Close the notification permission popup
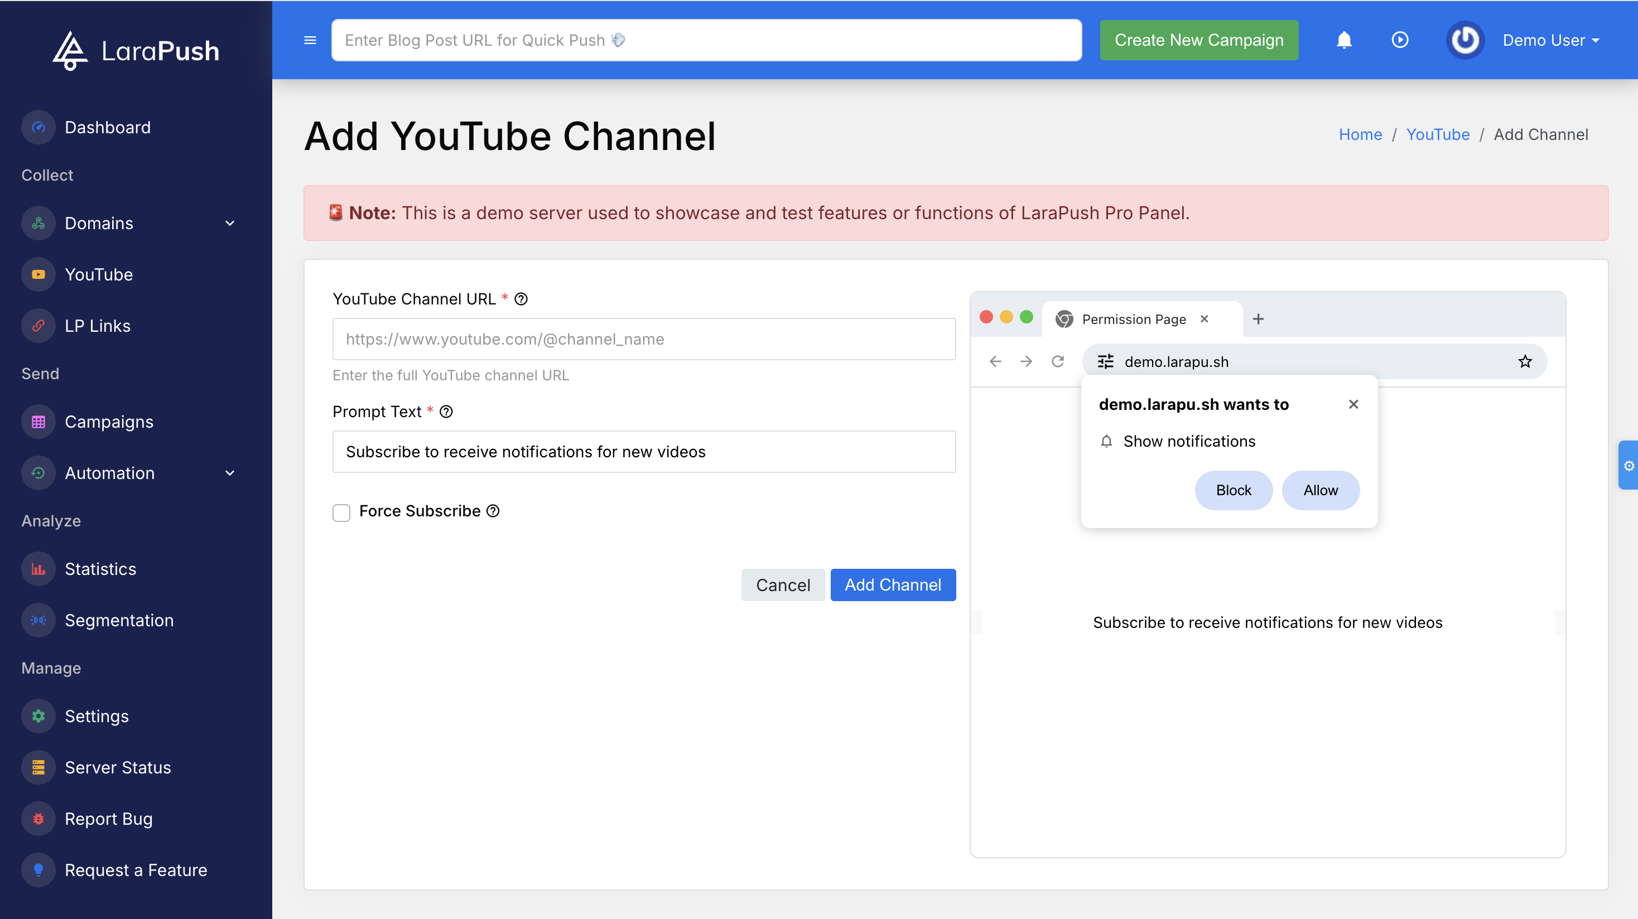 [1353, 404]
